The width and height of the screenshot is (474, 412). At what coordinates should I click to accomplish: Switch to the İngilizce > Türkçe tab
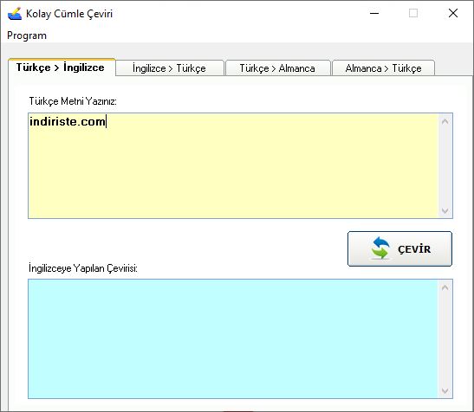point(169,68)
